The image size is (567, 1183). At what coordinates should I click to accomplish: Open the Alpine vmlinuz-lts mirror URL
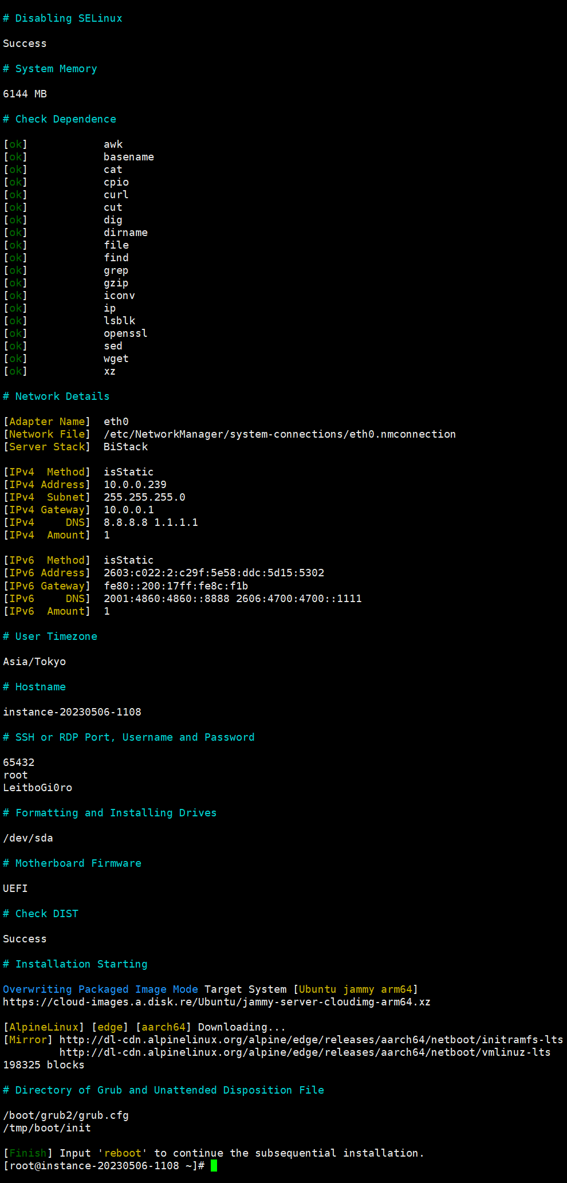(305, 1052)
